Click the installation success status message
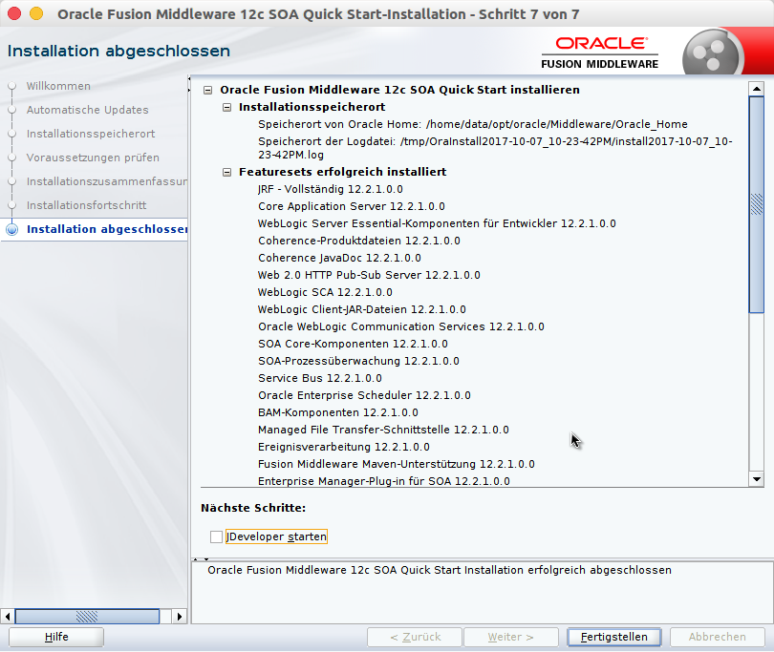 pyautogui.click(x=440, y=570)
